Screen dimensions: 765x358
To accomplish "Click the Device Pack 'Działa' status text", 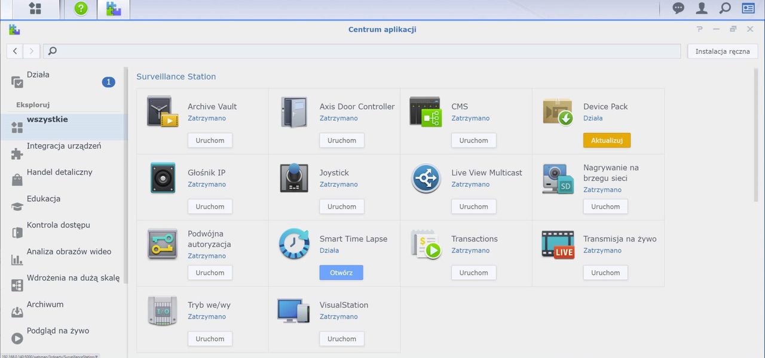I will [x=593, y=118].
